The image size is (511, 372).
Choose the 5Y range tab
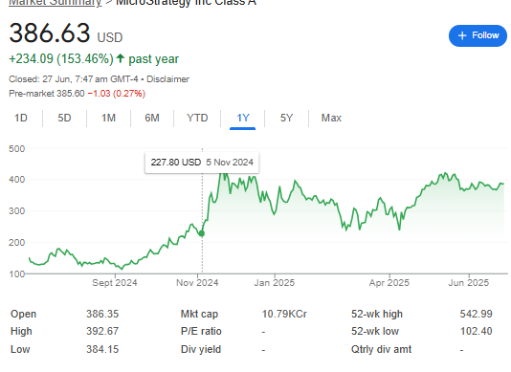click(x=286, y=118)
